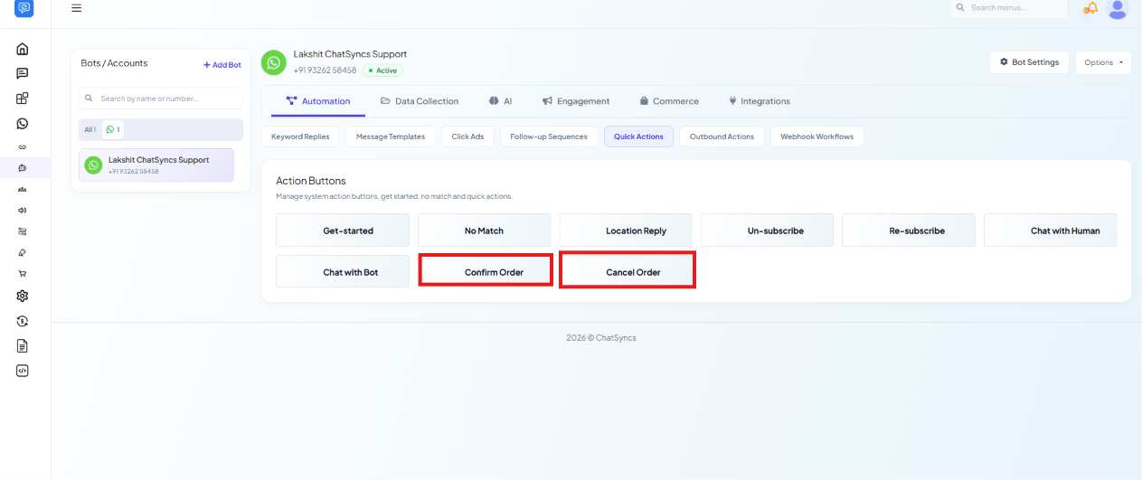Open the Webhook Workflows sub-tab

pos(817,136)
